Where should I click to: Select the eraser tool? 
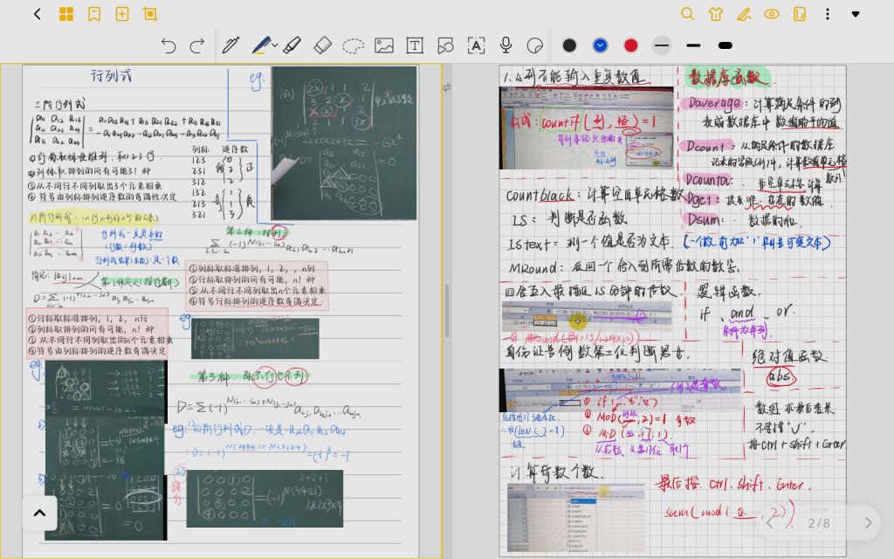(x=322, y=45)
